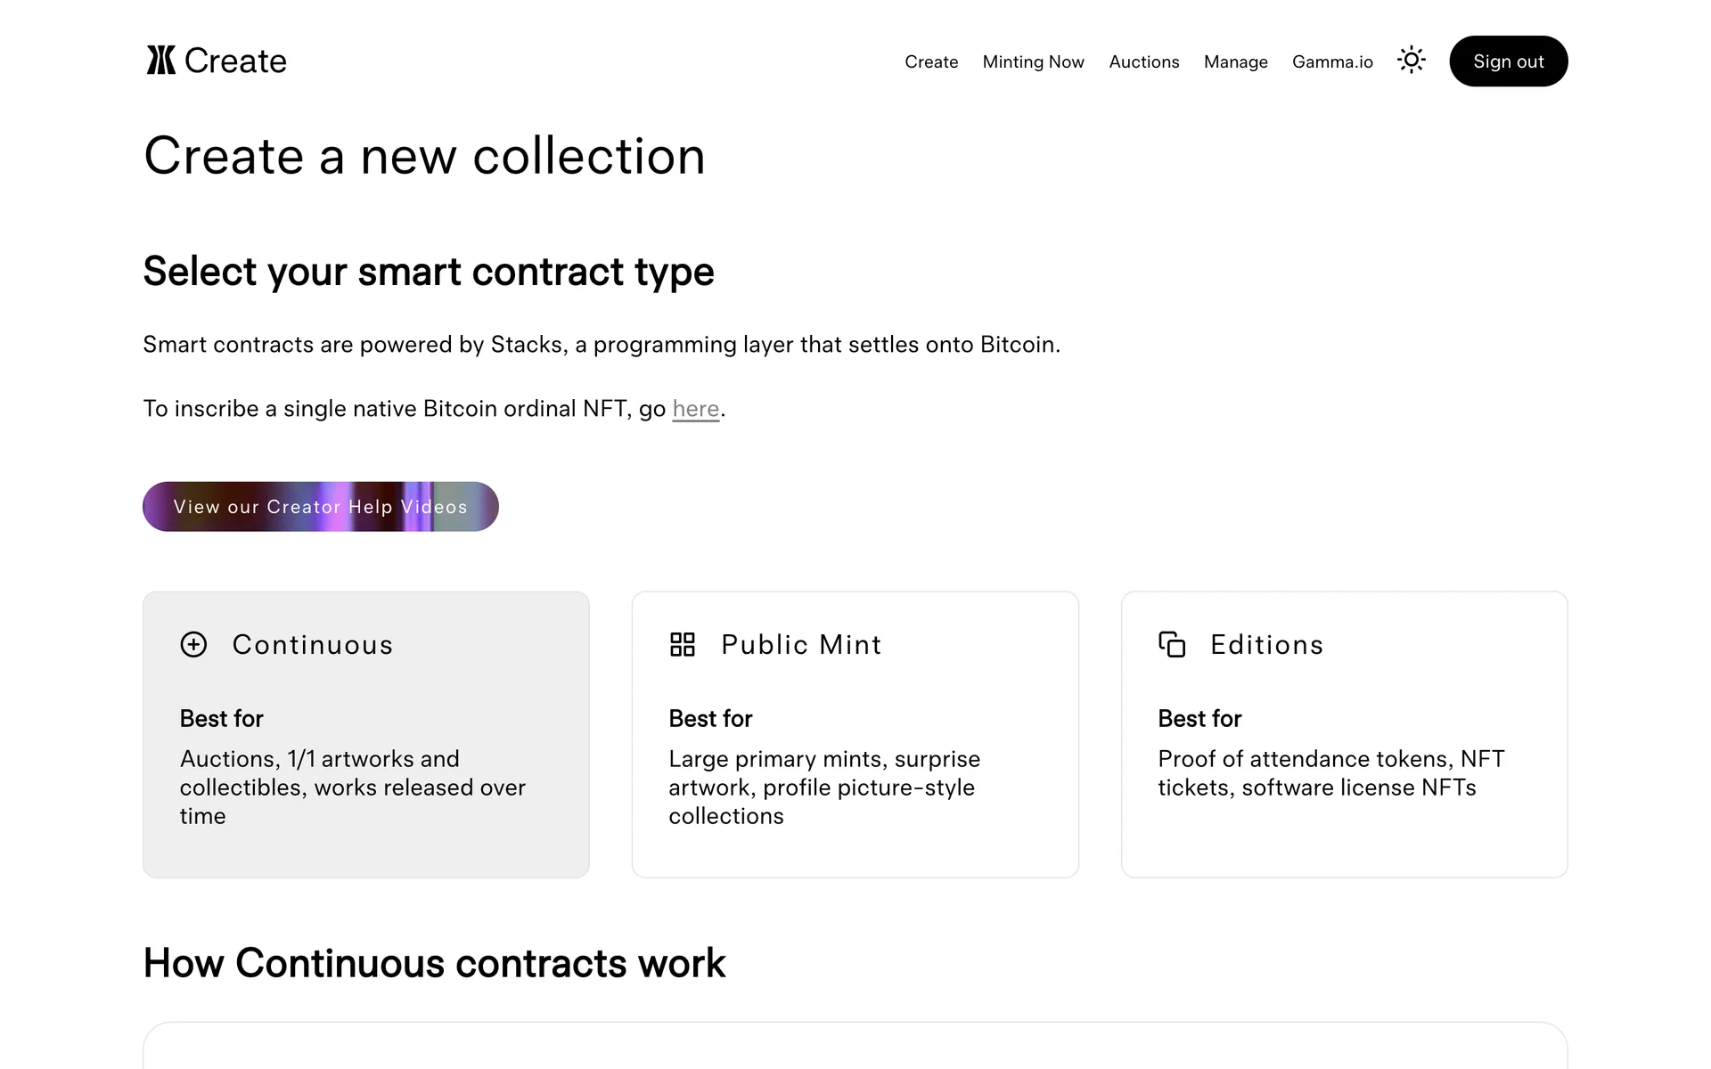
Task: Toggle the light/dark theme sun icon
Action: point(1411,61)
